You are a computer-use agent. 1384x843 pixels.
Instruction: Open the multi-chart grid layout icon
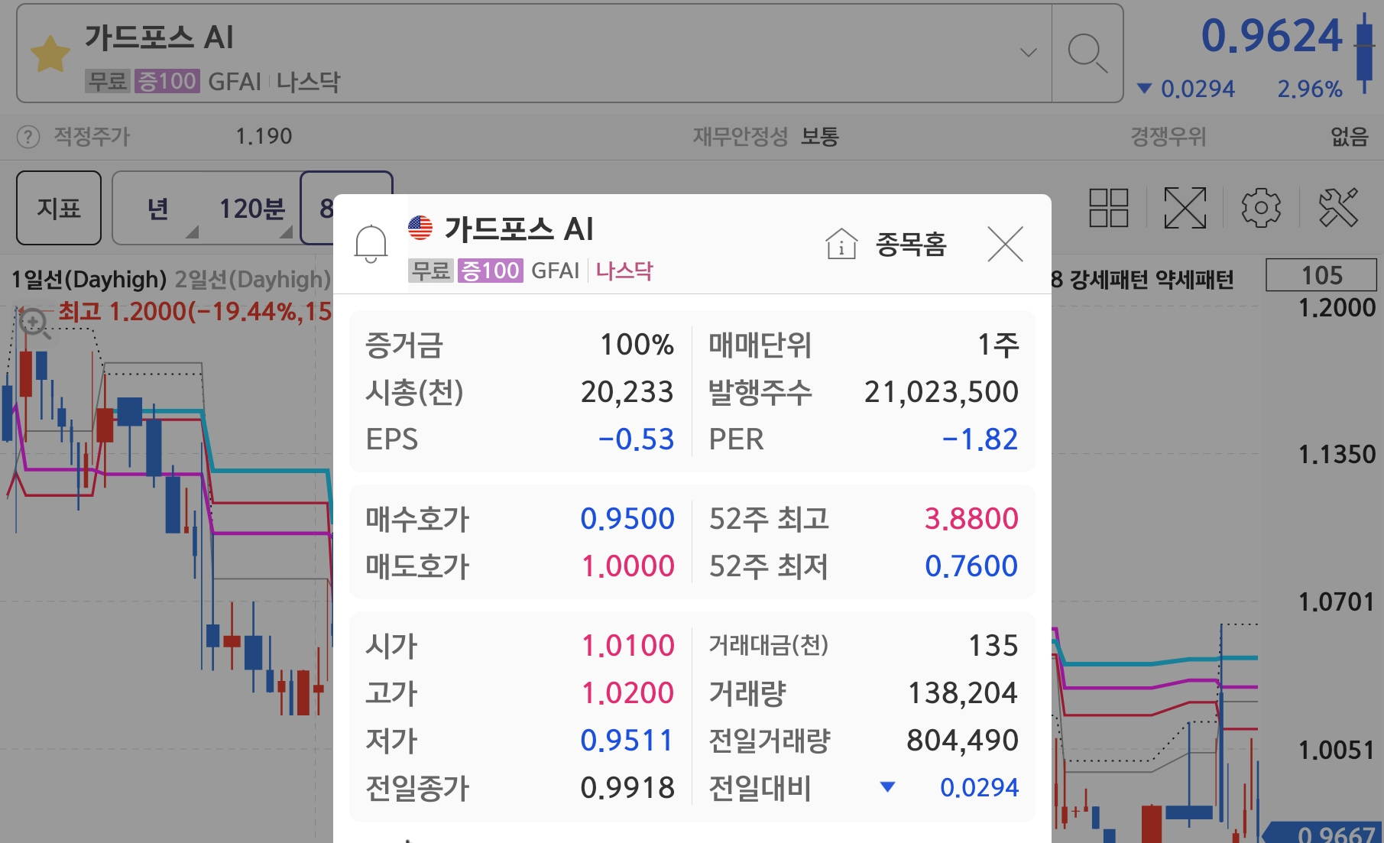coord(1108,208)
